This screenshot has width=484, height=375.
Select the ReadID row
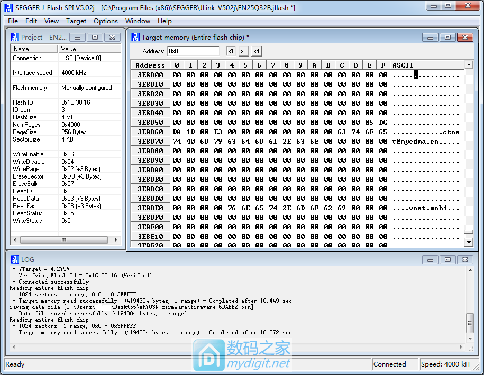pyautogui.click(x=66, y=191)
